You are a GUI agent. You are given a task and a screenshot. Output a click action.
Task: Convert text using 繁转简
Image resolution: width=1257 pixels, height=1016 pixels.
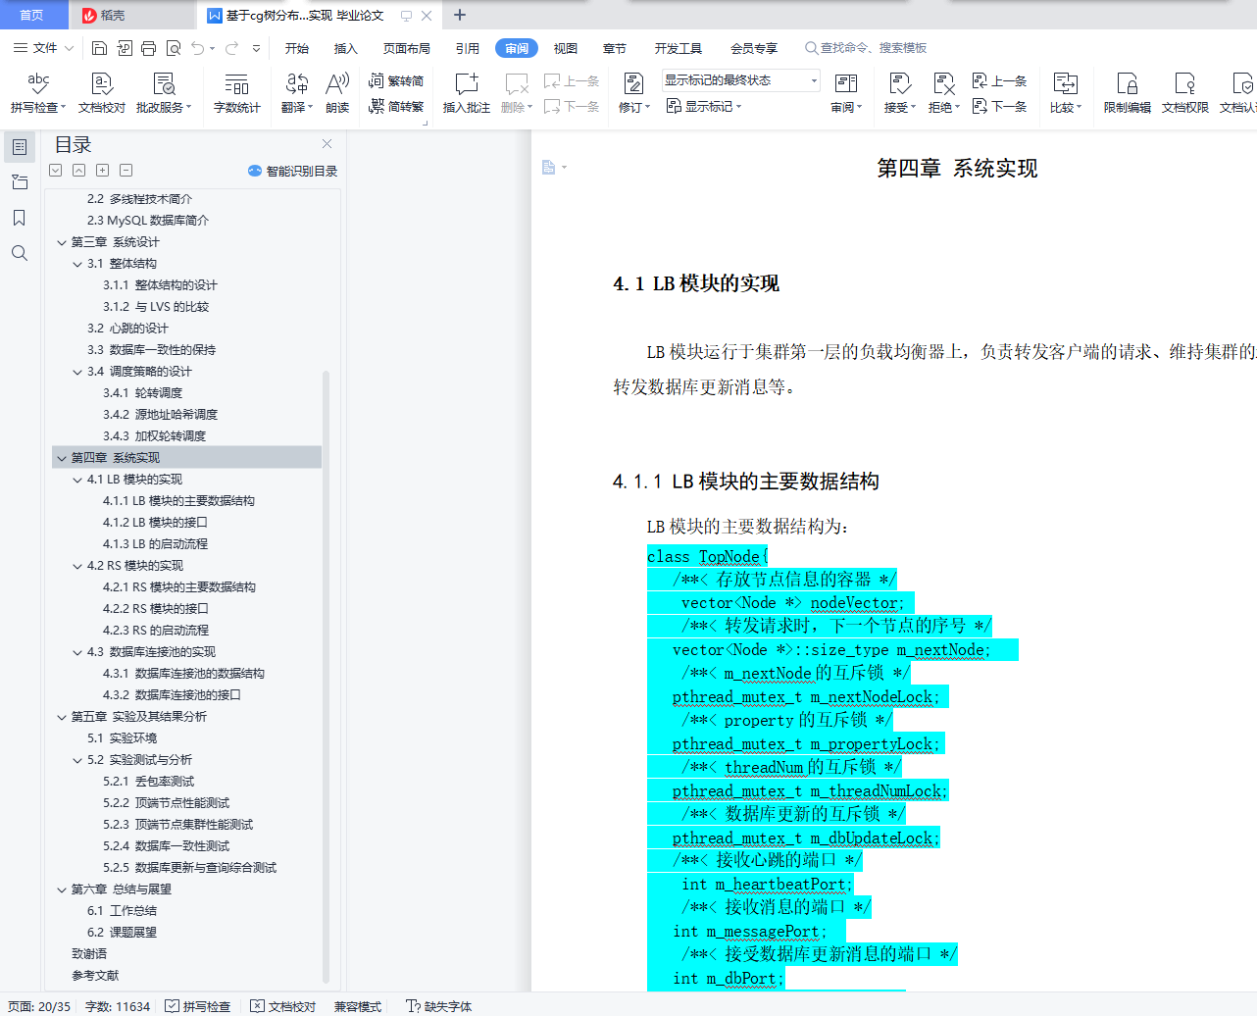coord(396,80)
